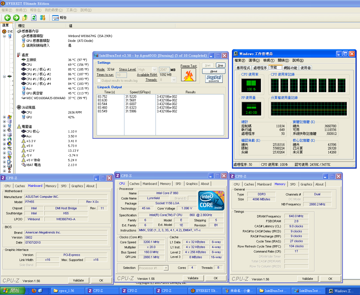Expand the storage drive node in tree
This screenshot has height=295, width=360.
4,135
